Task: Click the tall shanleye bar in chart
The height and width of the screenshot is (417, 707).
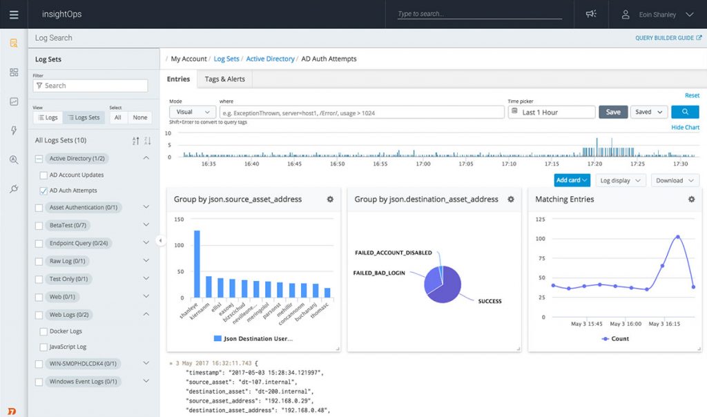Action: [197, 264]
